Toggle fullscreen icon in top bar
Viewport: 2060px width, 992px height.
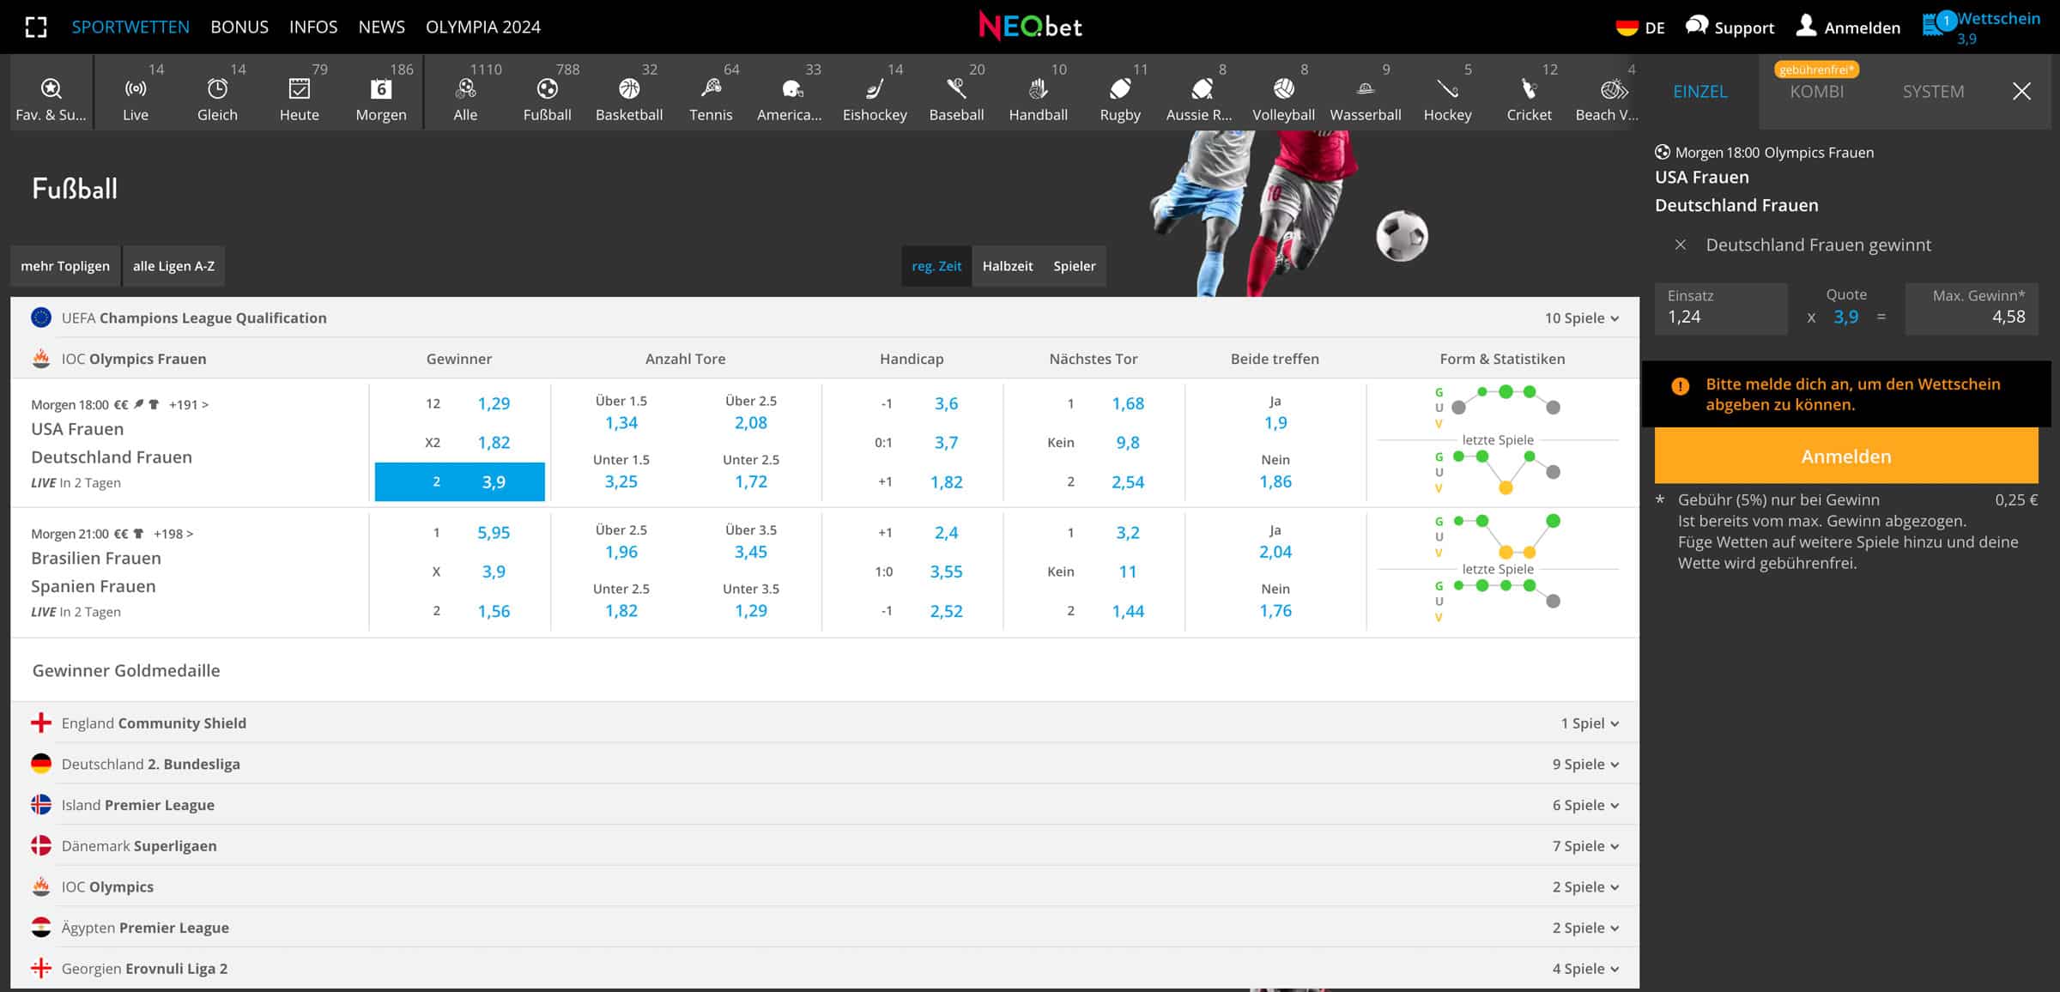(x=36, y=27)
